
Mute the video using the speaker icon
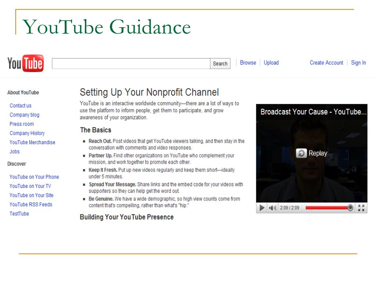click(x=272, y=208)
